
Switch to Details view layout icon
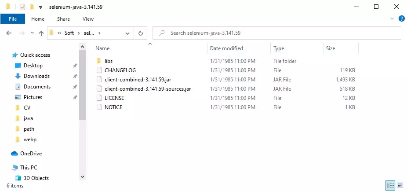click(390, 185)
